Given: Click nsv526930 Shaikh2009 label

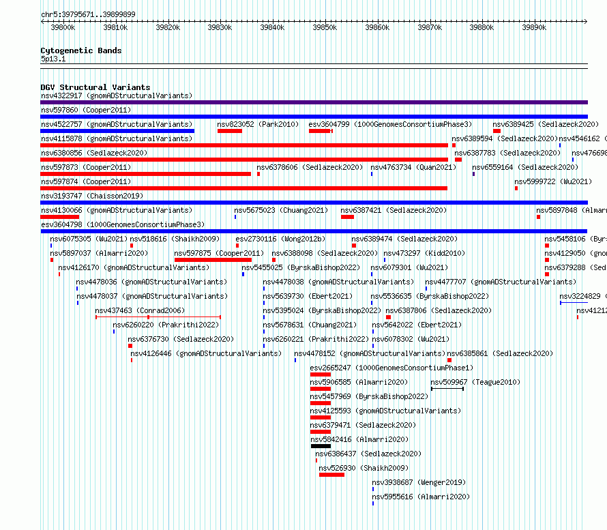Looking at the screenshot, I should coord(364,468).
